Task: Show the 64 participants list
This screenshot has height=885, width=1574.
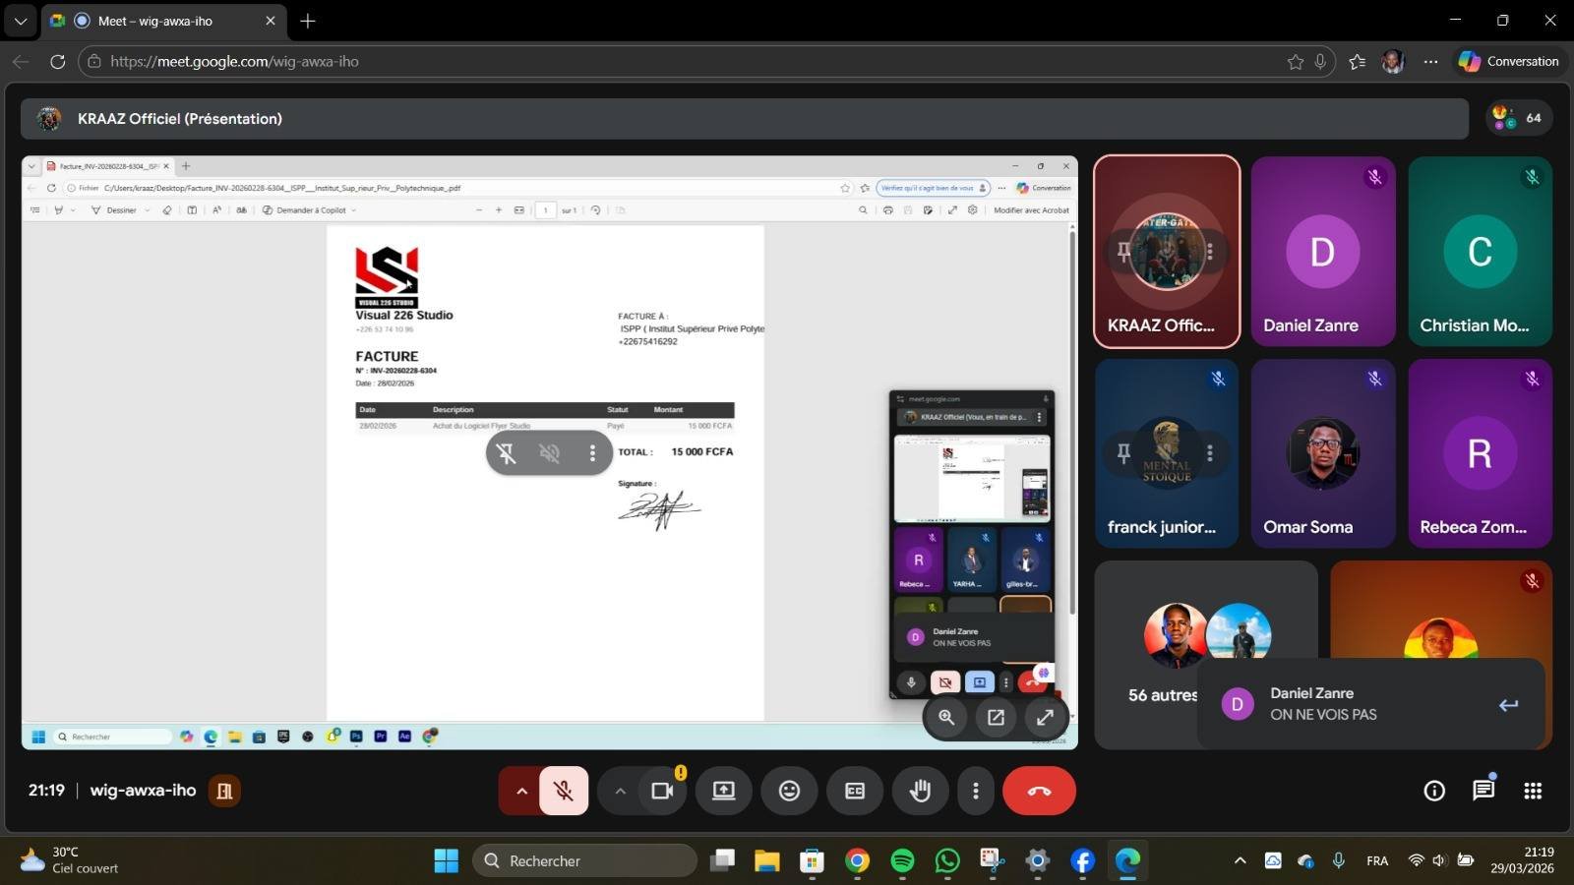Action: pyautogui.click(x=1519, y=118)
